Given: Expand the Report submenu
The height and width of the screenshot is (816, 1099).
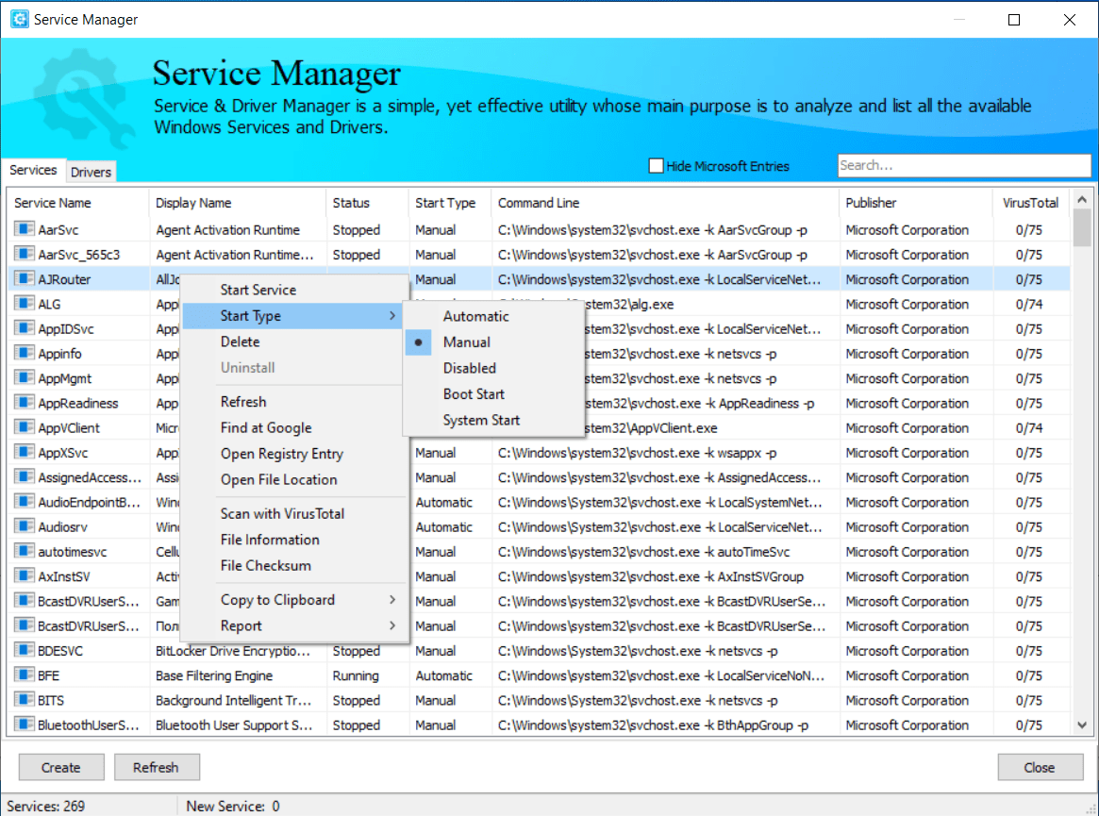Looking at the screenshot, I should pos(293,626).
